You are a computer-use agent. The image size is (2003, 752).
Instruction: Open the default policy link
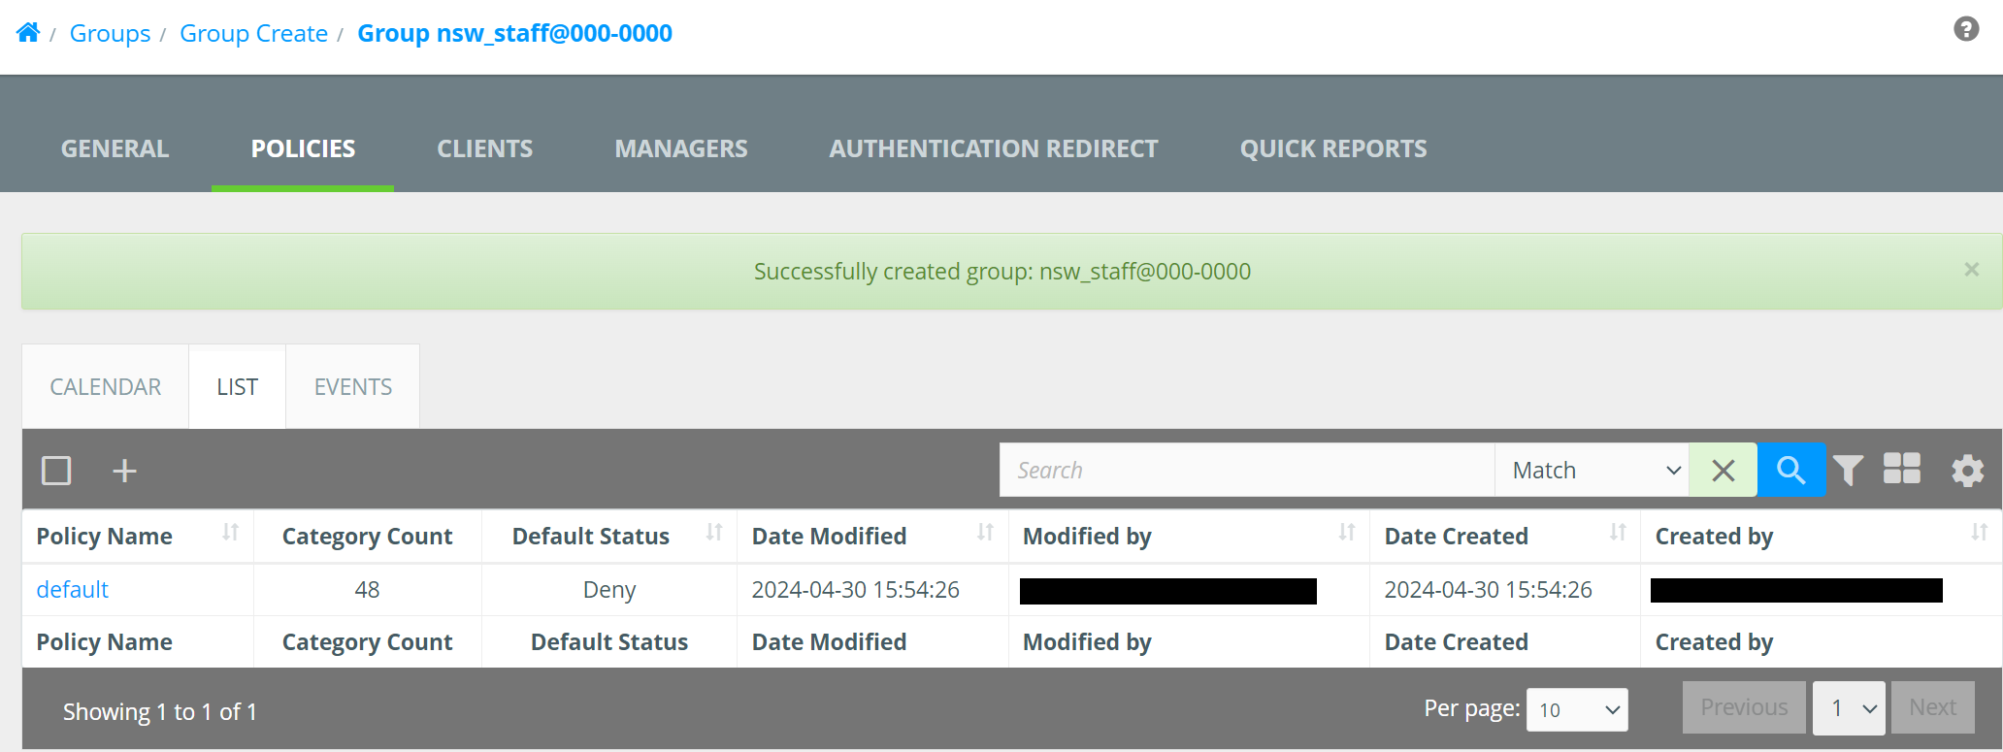click(x=73, y=590)
